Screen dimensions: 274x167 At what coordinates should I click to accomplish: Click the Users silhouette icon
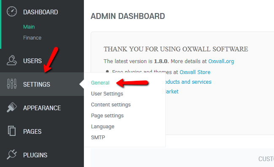[12, 61]
